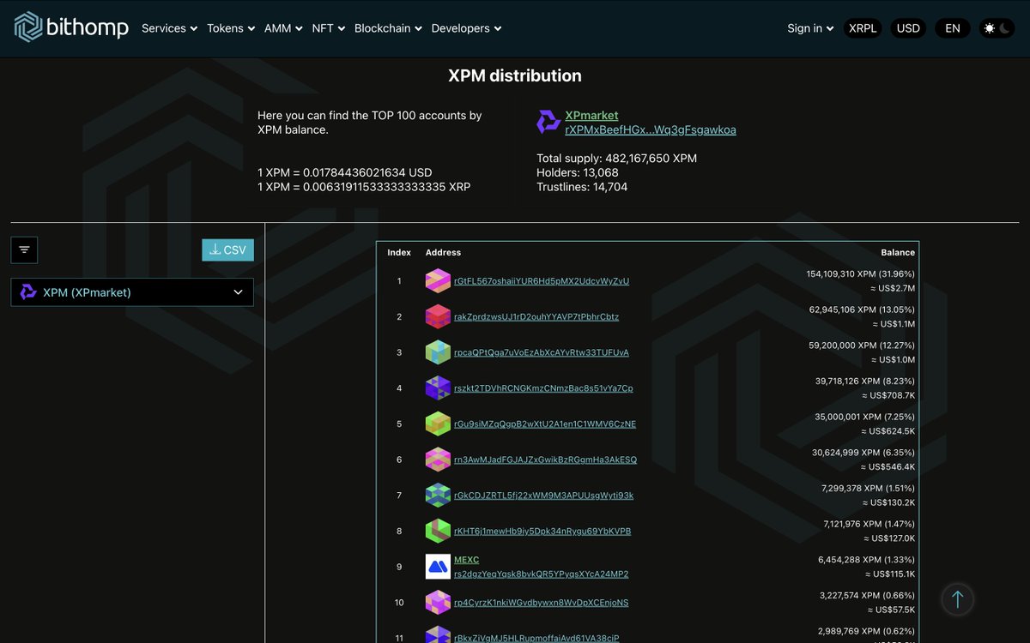This screenshot has height=643, width=1030.
Task: Toggle the dark/light theme switch
Action: click(x=997, y=28)
